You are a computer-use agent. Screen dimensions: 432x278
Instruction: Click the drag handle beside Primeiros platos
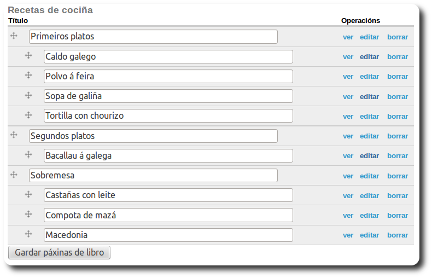tap(14, 36)
